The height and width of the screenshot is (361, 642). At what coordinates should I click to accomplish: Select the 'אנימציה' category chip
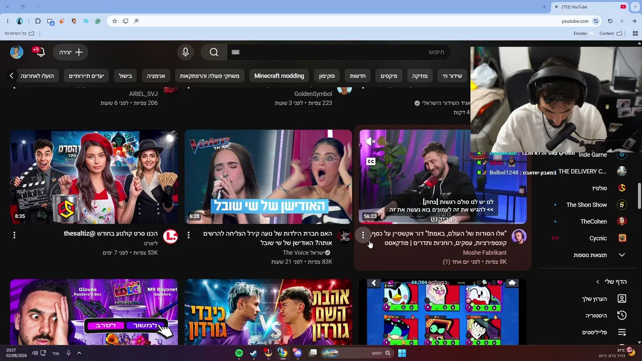(x=156, y=76)
